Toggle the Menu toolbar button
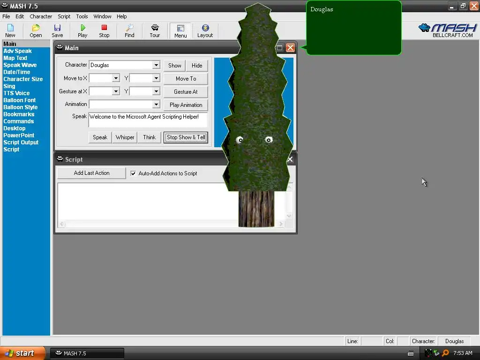 click(180, 31)
